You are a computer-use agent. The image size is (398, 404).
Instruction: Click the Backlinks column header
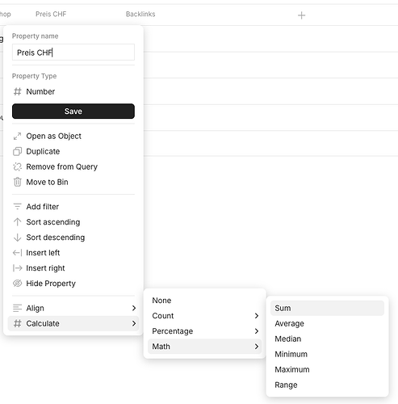(140, 14)
